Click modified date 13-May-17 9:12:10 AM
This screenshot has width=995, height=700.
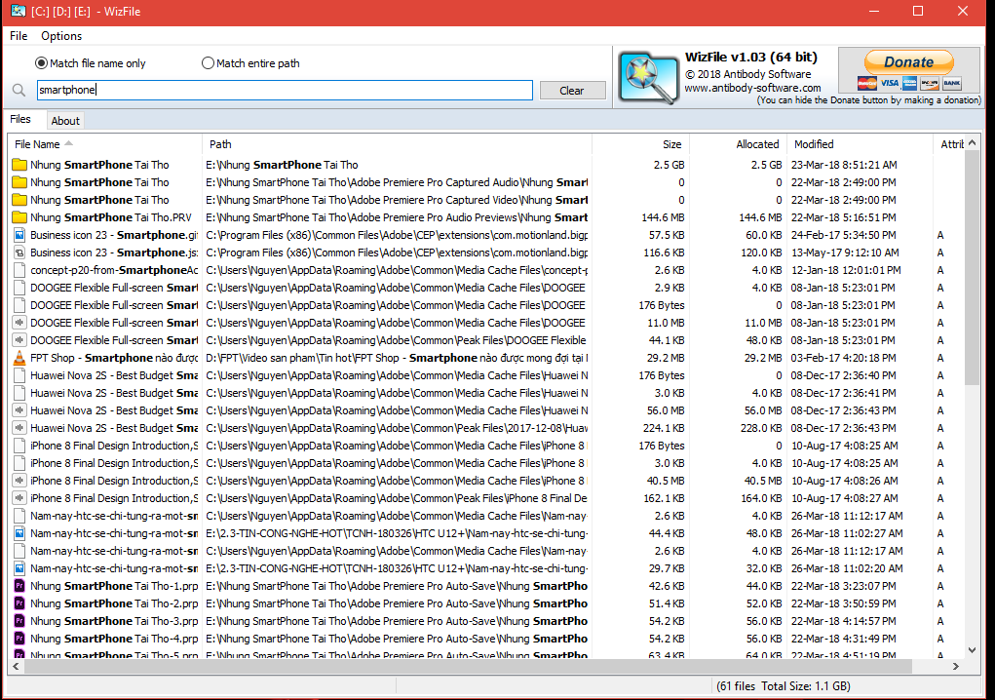[845, 253]
